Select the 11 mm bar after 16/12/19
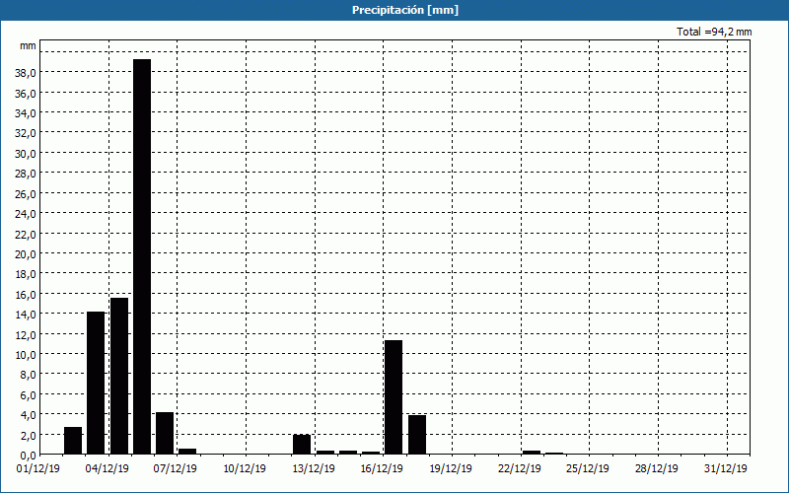Screen dimensions: 789x493 click(394, 397)
